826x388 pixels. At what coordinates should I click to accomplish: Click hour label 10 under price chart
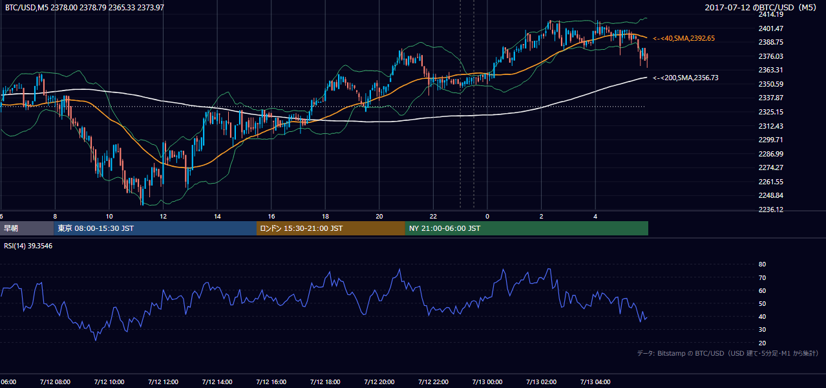109,216
